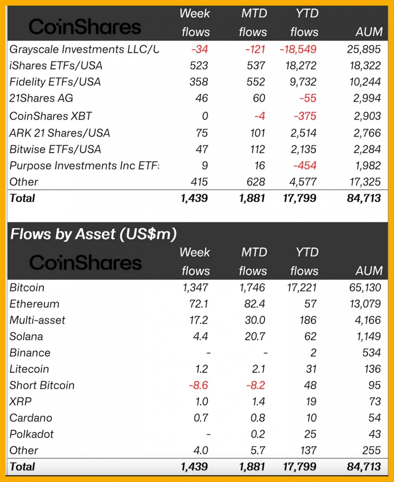Click the 21Shares AG provider name
The image size is (394, 482).
41,98
